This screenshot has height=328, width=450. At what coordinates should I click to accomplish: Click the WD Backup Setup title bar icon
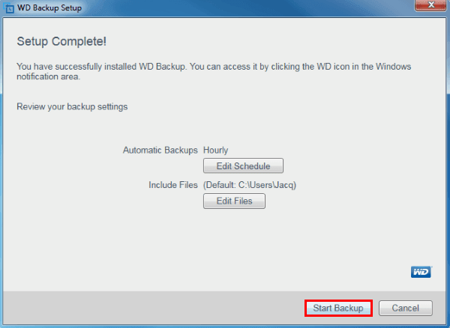(x=9, y=7)
